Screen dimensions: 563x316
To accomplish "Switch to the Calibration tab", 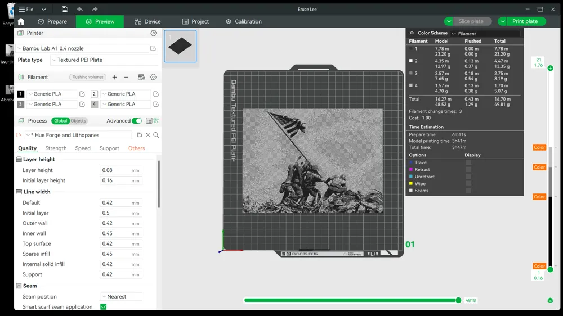I will (x=244, y=21).
